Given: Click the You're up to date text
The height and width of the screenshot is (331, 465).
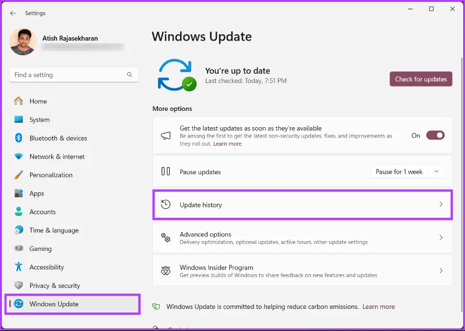Looking at the screenshot, I should point(238,71).
